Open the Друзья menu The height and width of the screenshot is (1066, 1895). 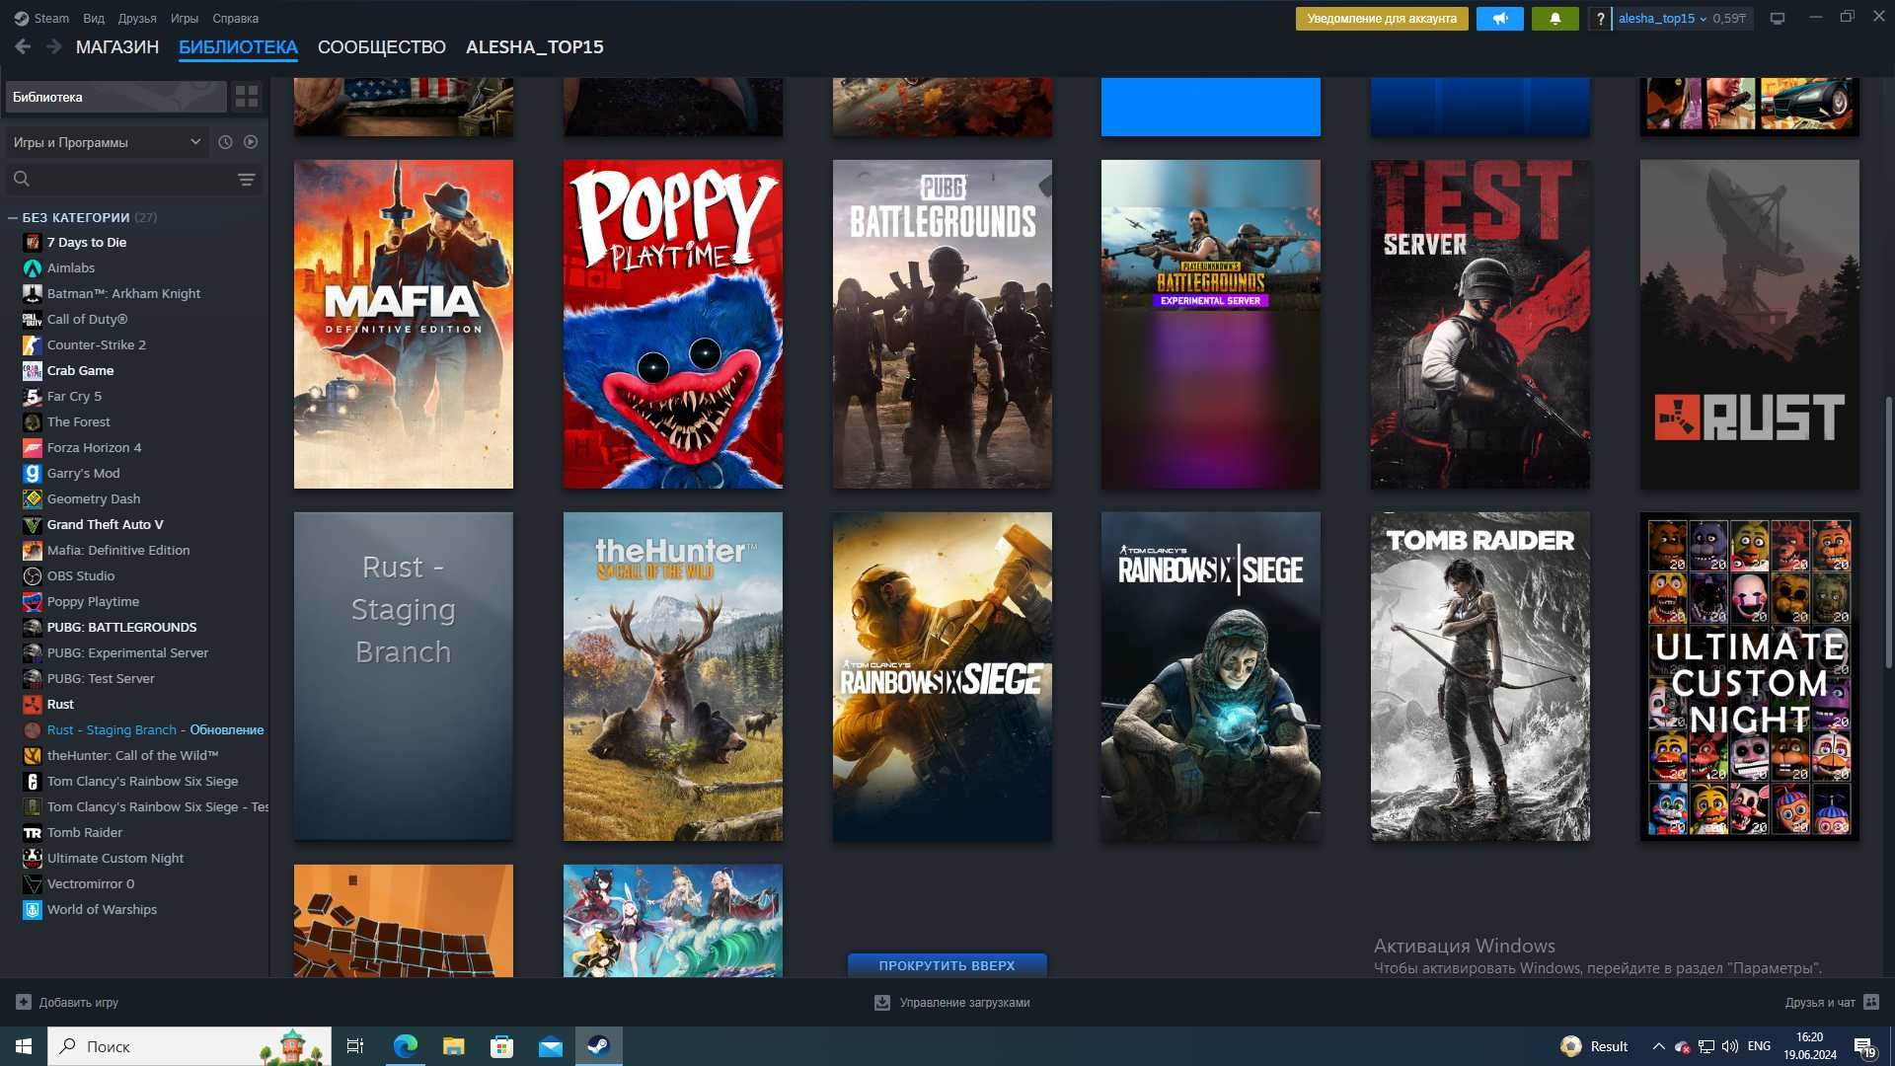click(x=137, y=18)
